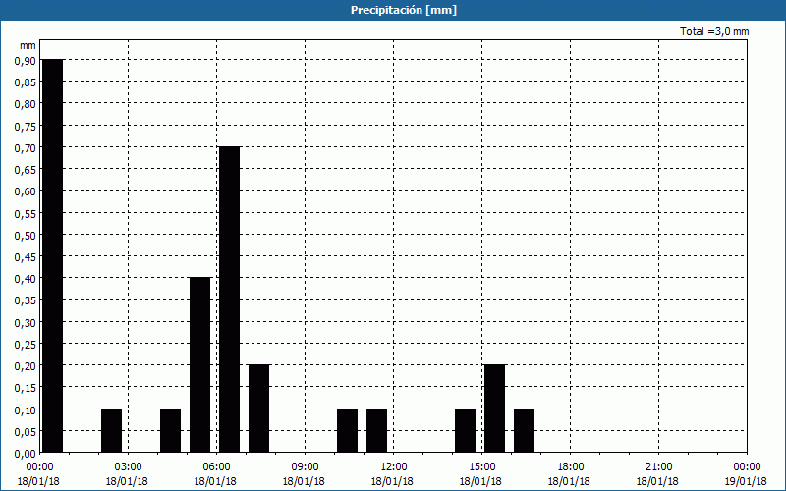Select the last bar, right of the 15:00 0,20 bar
The height and width of the screenshot is (491, 786).
coord(525,430)
